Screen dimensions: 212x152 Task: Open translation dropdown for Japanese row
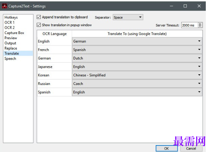click(137, 67)
